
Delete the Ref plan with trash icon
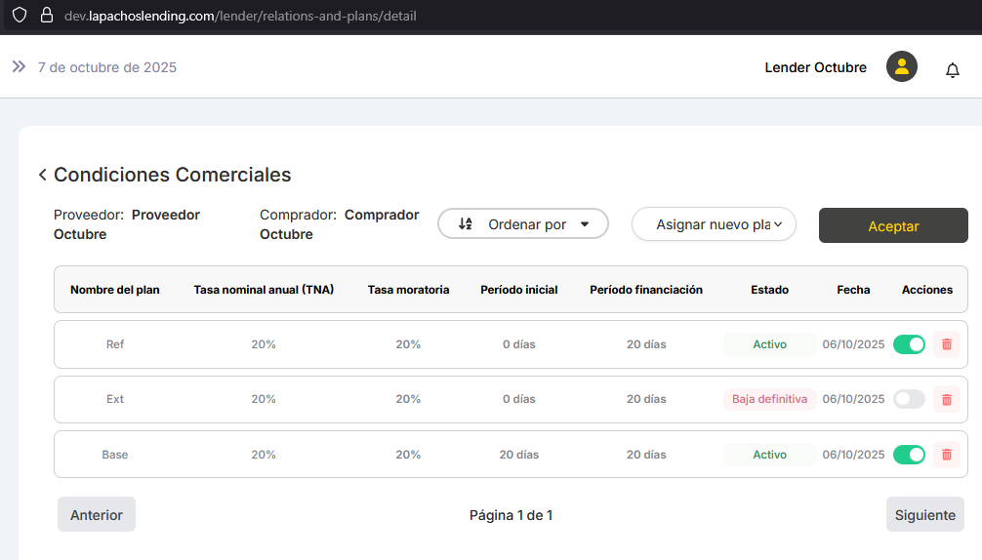(x=946, y=344)
